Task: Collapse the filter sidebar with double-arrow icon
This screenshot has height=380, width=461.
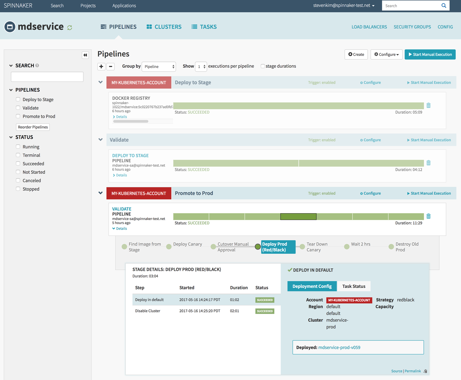Action: pos(85,55)
